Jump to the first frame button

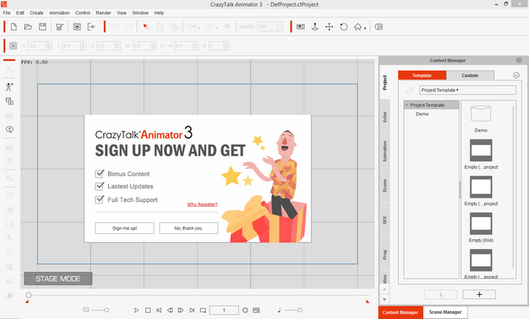(x=159, y=310)
